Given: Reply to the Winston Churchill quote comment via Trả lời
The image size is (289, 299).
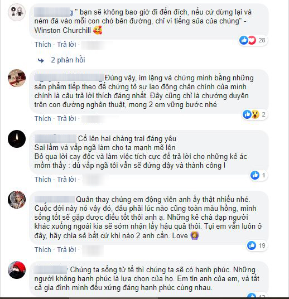Looking at the screenshot, I should [66, 45].
